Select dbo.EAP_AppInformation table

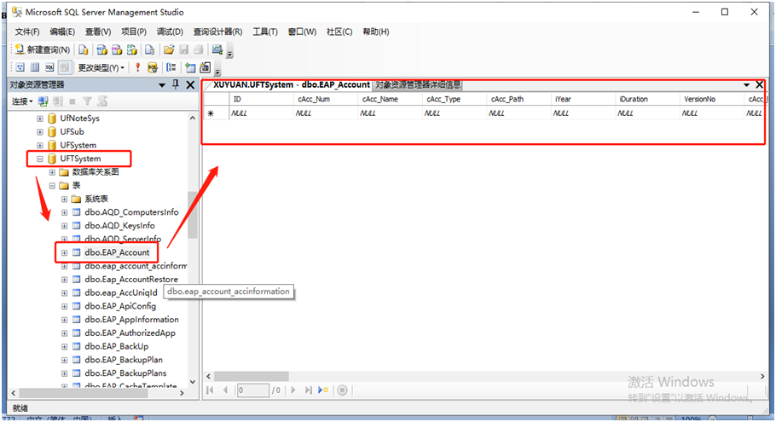131,320
